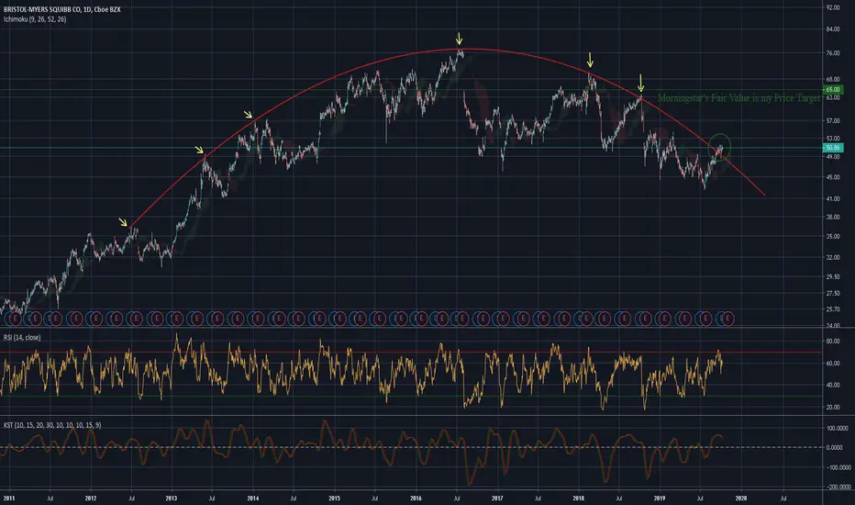Click the 2018 time axis label
The image size is (855, 505).
[x=579, y=498]
